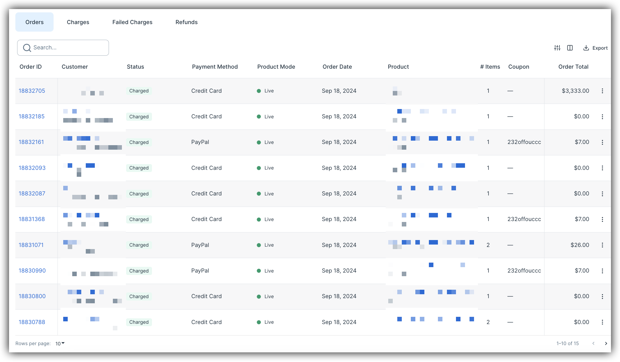Open order link 18832185

click(x=32, y=117)
